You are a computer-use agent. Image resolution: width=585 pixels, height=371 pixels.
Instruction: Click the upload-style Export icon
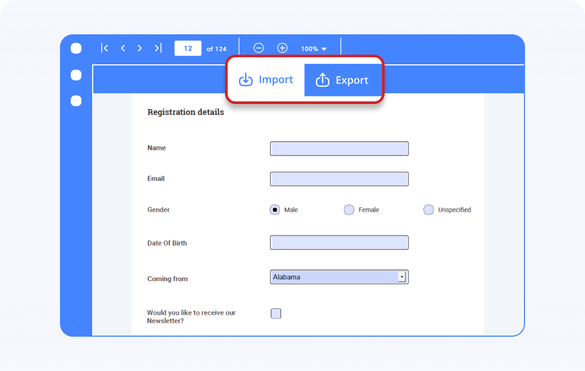[322, 80]
